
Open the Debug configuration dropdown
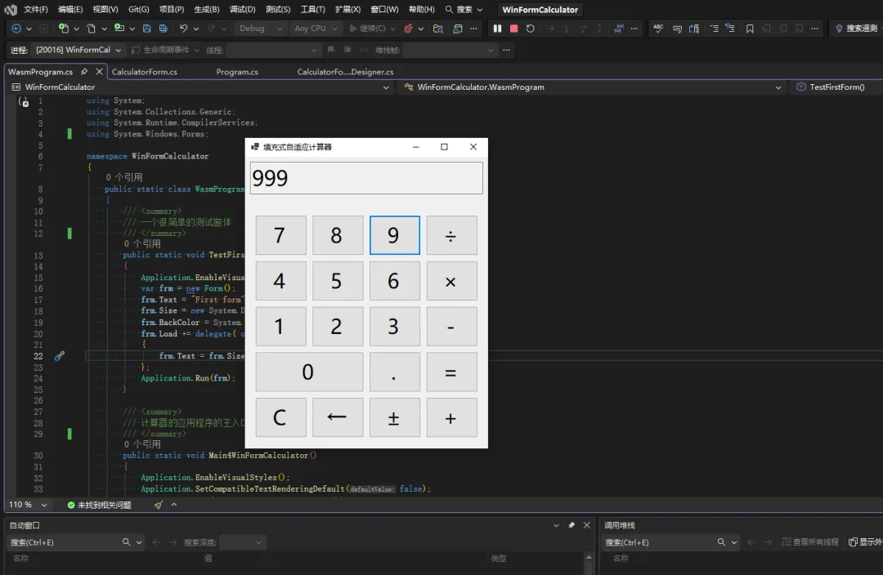pyautogui.click(x=258, y=29)
